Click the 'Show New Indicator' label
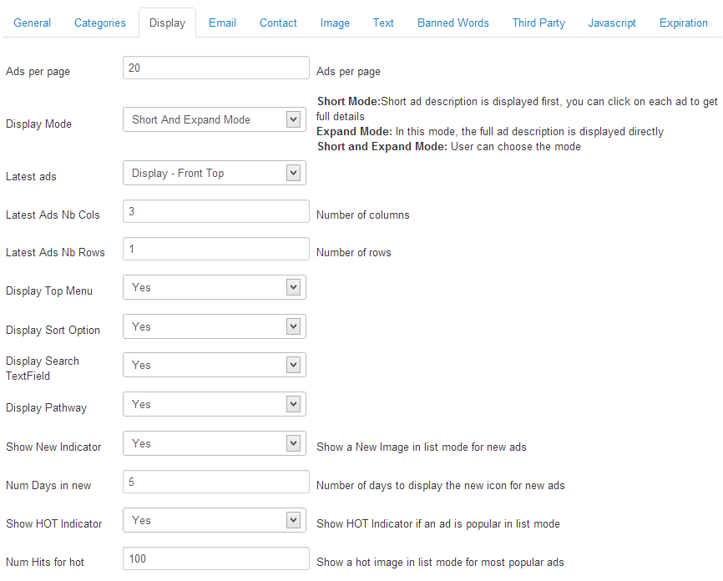Image resolution: width=723 pixels, height=581 pixels. pyautogui.click(x=53, y=447)
